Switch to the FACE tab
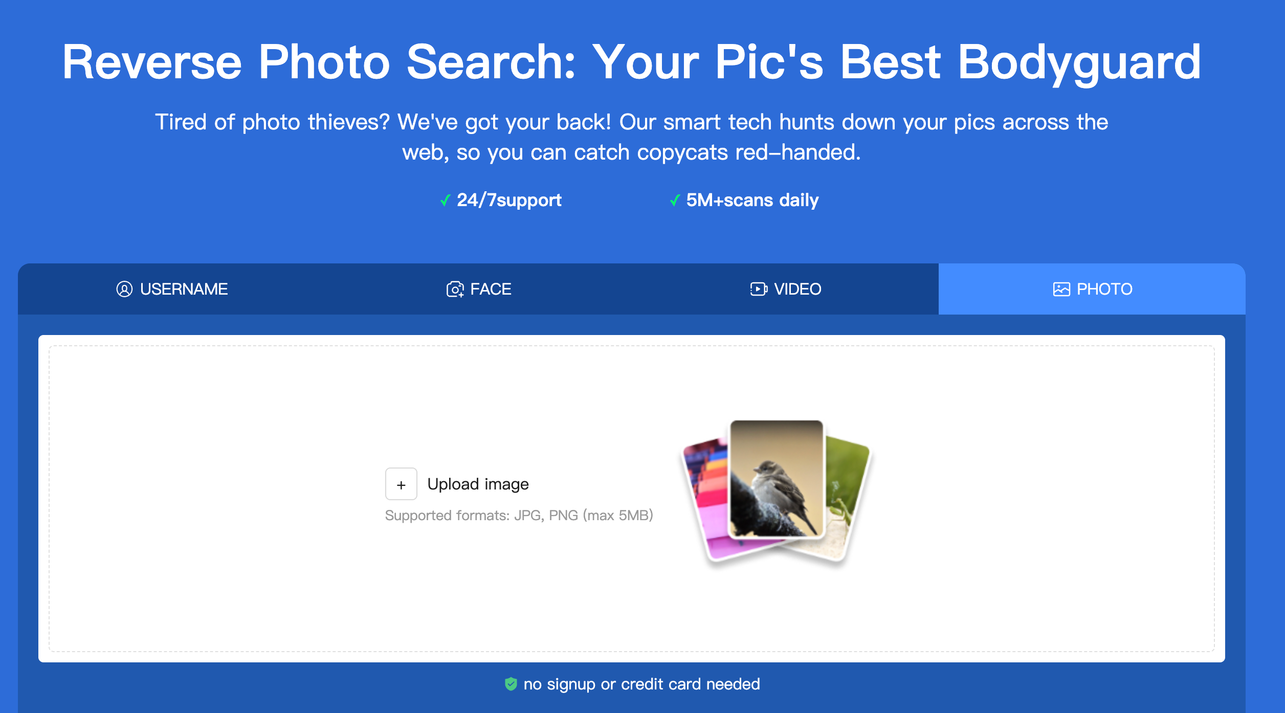 (x=491, y=289)
